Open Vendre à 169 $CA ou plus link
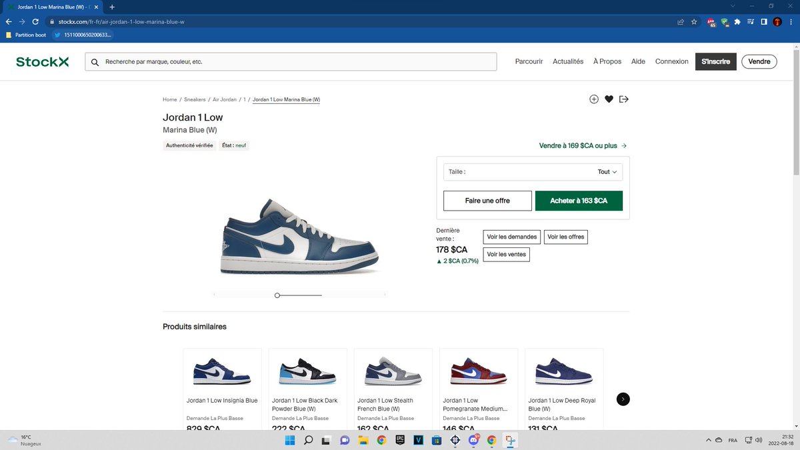 (583, 145)
